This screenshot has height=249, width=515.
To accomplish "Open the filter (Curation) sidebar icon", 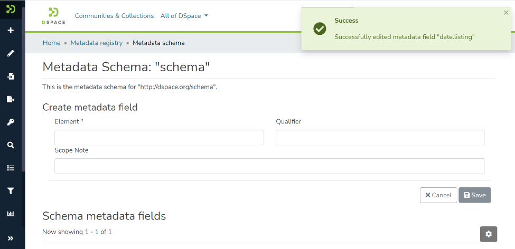I will 11,191.
